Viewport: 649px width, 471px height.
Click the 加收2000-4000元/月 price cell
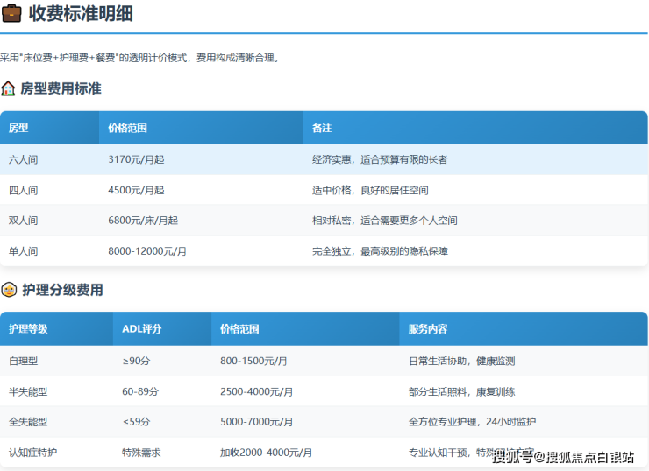point(266,453)
